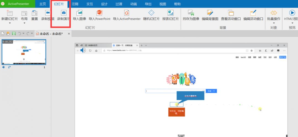The image size is (298, 137).
Task: Expand the 新建幻灯片 dropdown arrow
Action: click(x=10, y=23)
